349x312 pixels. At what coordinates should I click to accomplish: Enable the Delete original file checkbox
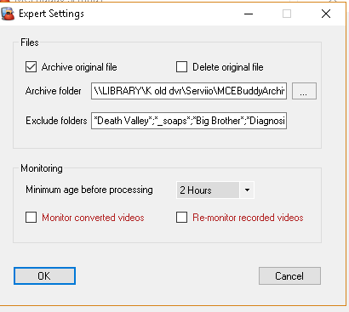click(x=181, y=67)
